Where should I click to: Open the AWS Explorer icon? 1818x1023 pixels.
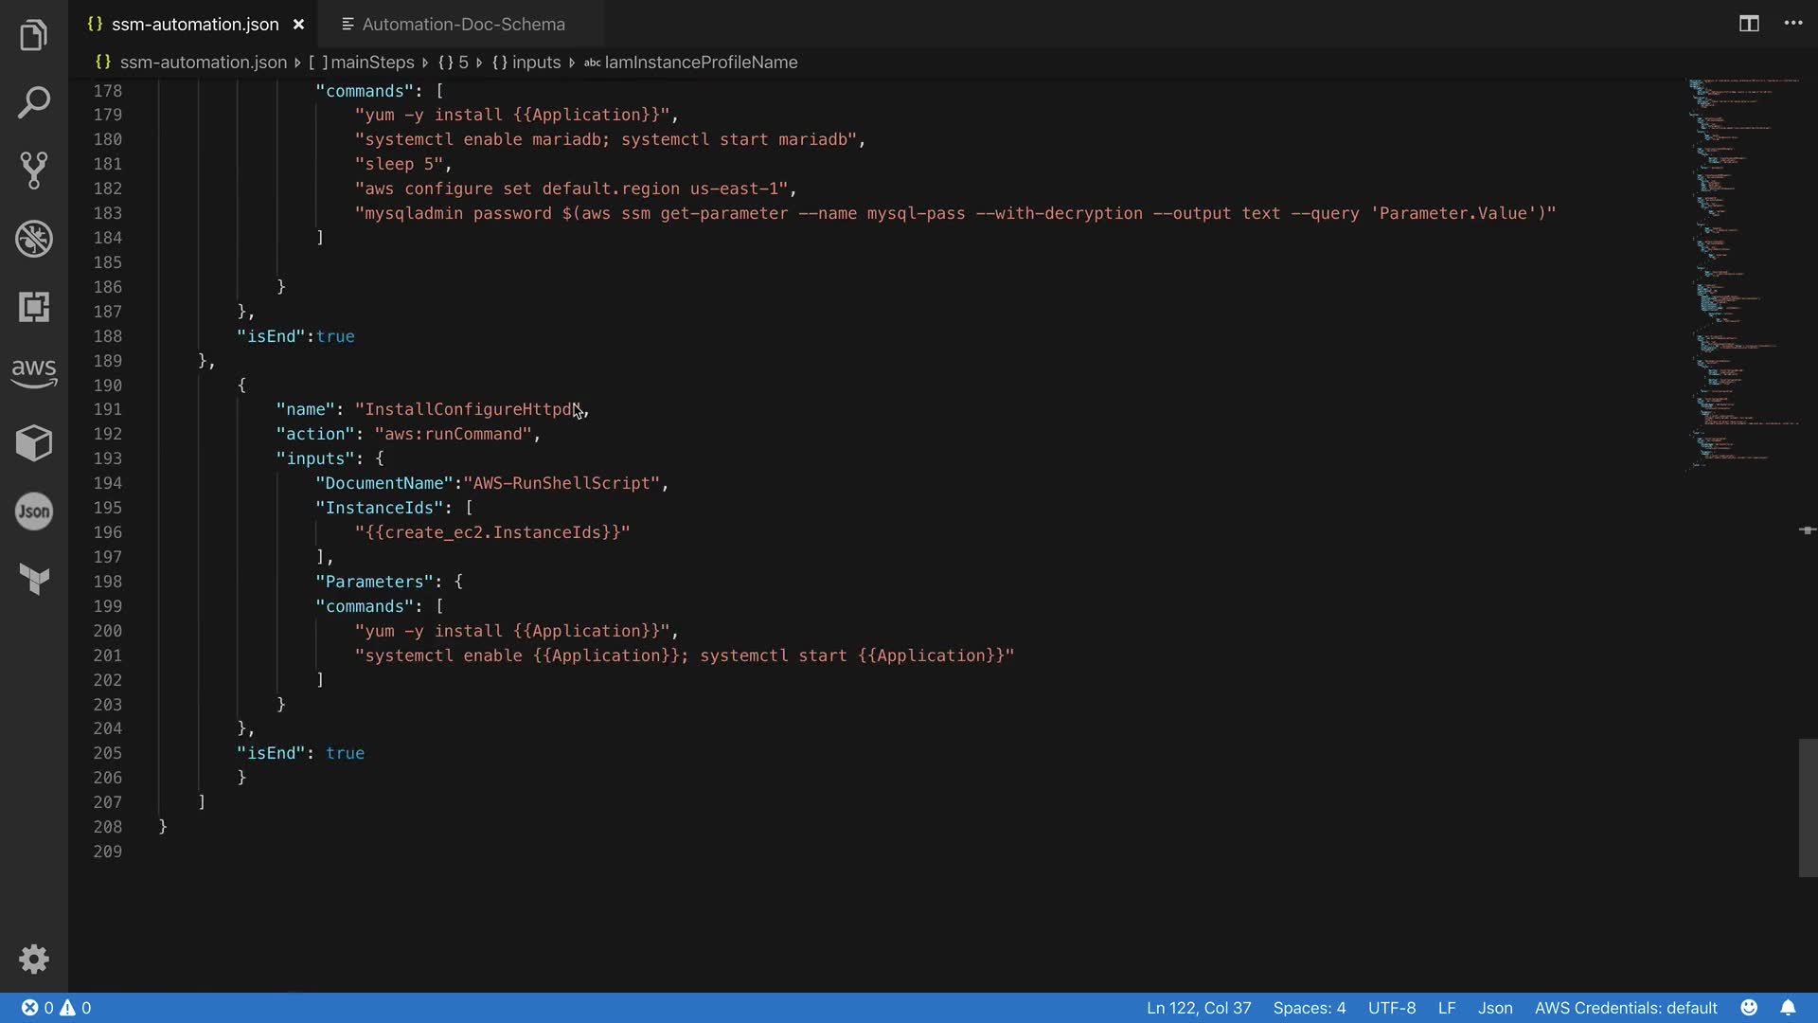click(34, 372)
